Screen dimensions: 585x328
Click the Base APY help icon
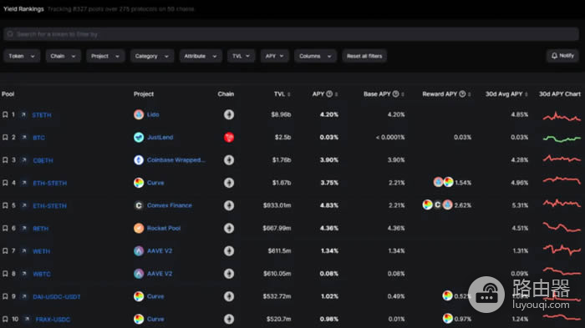pos(396,94)
